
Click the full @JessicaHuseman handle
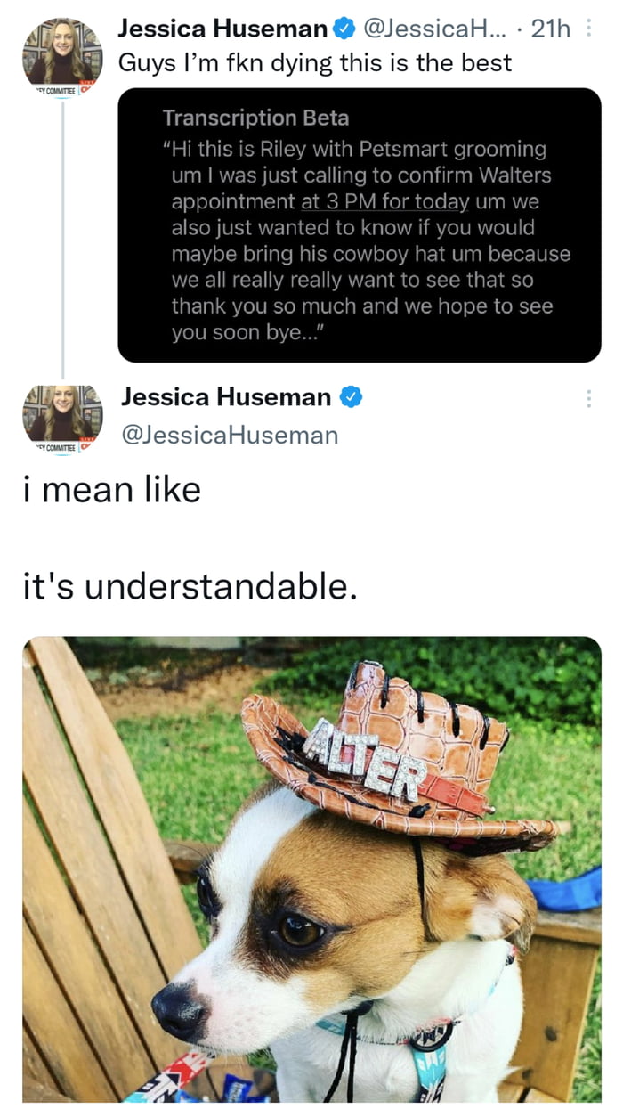pyautogui.click(x=230, y=435)
